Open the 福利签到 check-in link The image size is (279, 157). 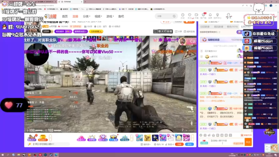pos(189,31)
